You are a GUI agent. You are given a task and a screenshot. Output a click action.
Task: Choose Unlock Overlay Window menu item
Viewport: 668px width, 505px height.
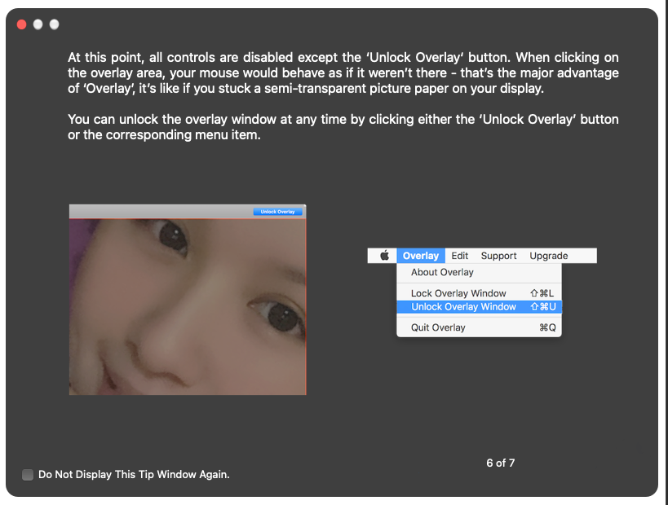(463, 307)
